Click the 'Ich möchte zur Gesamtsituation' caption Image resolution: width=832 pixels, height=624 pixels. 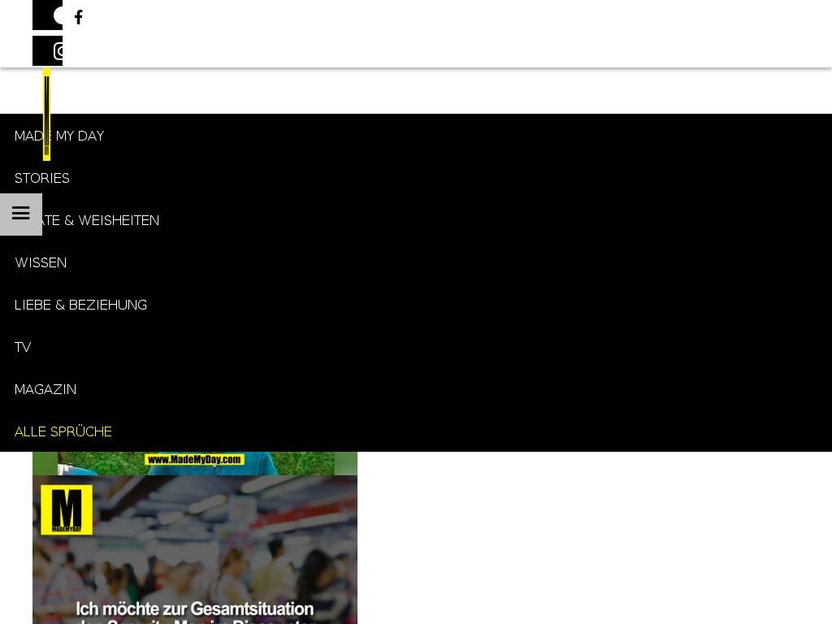point(195,609)
